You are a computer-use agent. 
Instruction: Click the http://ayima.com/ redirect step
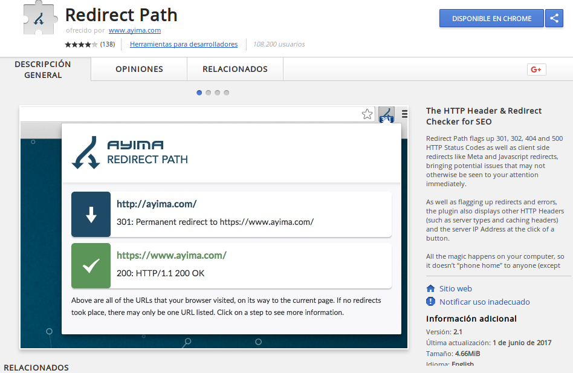(x=231, y=215)
